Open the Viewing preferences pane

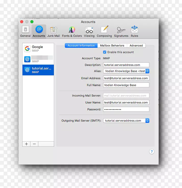[89, 31]
